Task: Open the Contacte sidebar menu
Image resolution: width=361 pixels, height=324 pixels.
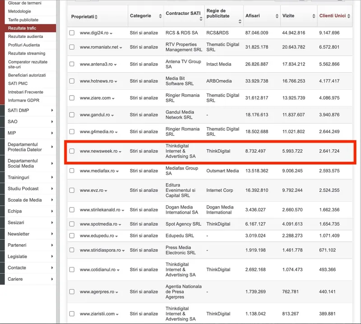Action: (x=30, y=268)
